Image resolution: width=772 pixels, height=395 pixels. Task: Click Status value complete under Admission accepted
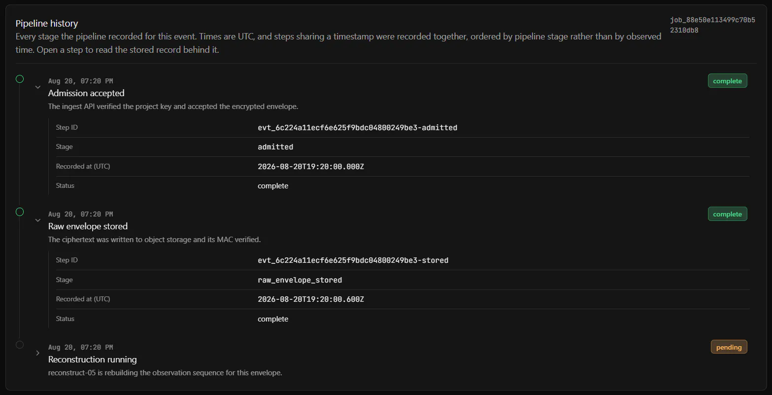point(273,186)
